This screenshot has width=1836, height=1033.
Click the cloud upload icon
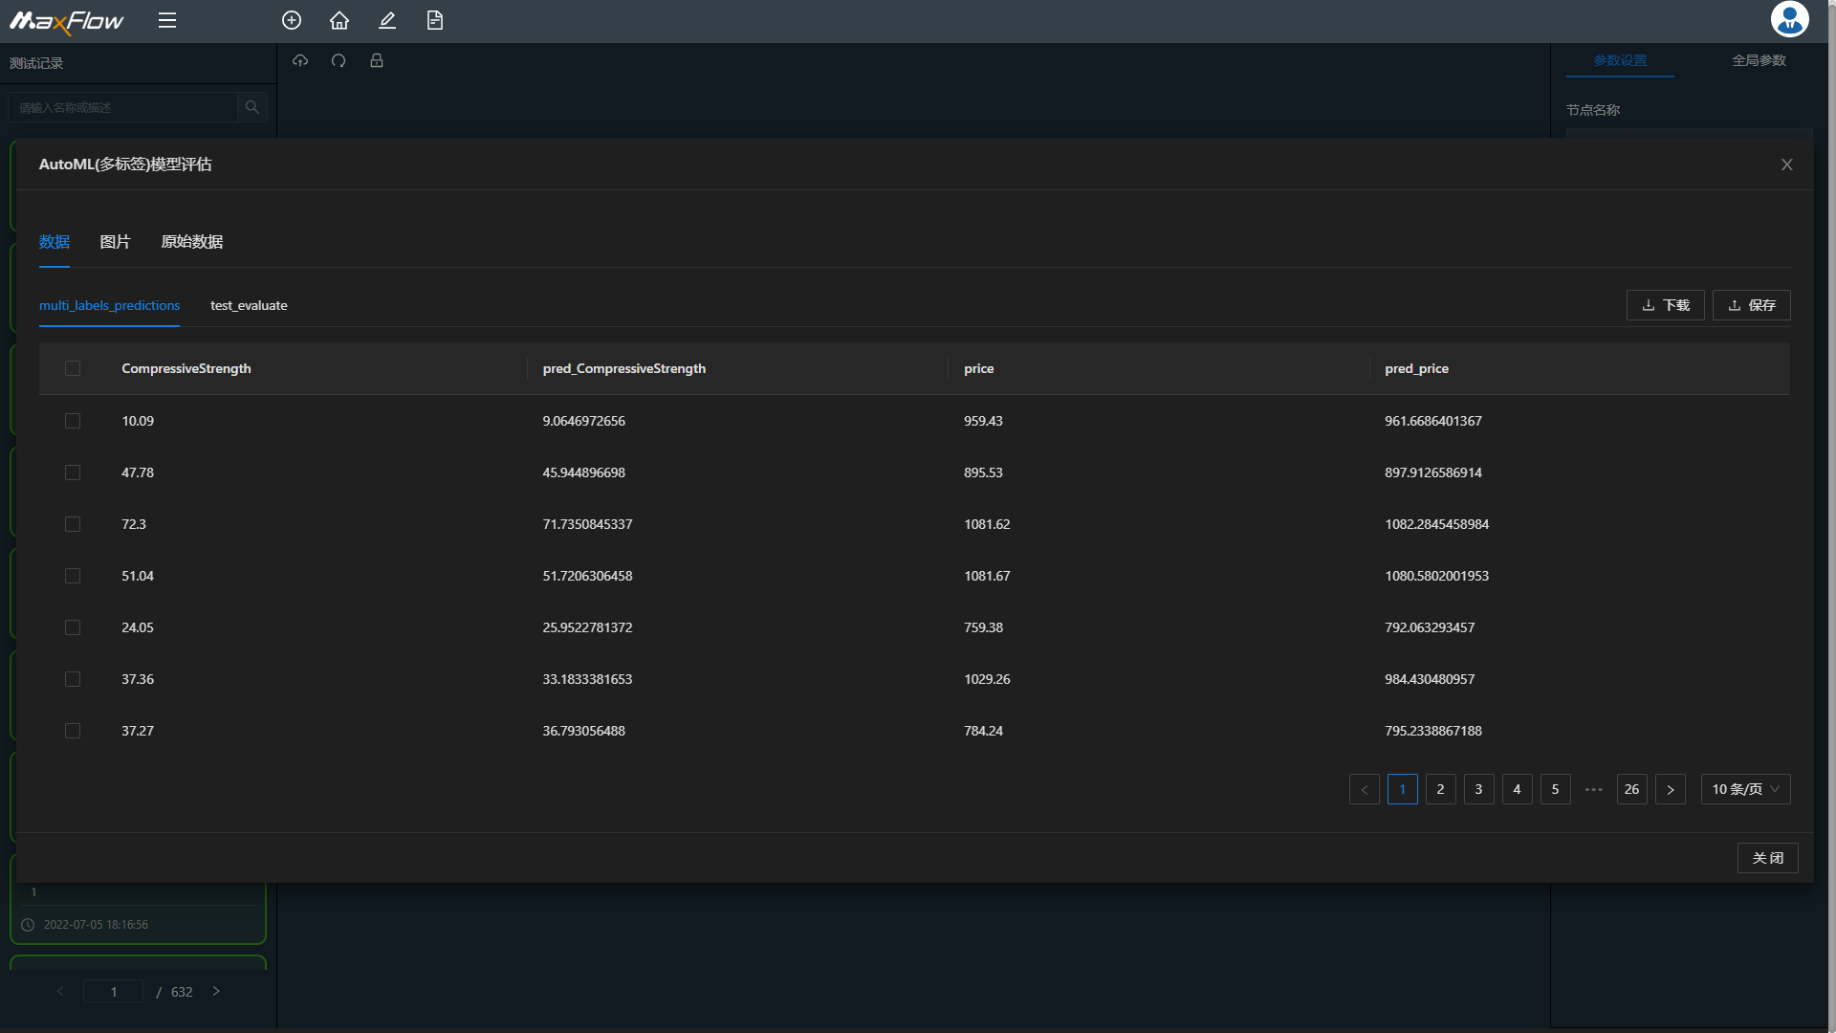pyautogui.click(x=300, y=60)
